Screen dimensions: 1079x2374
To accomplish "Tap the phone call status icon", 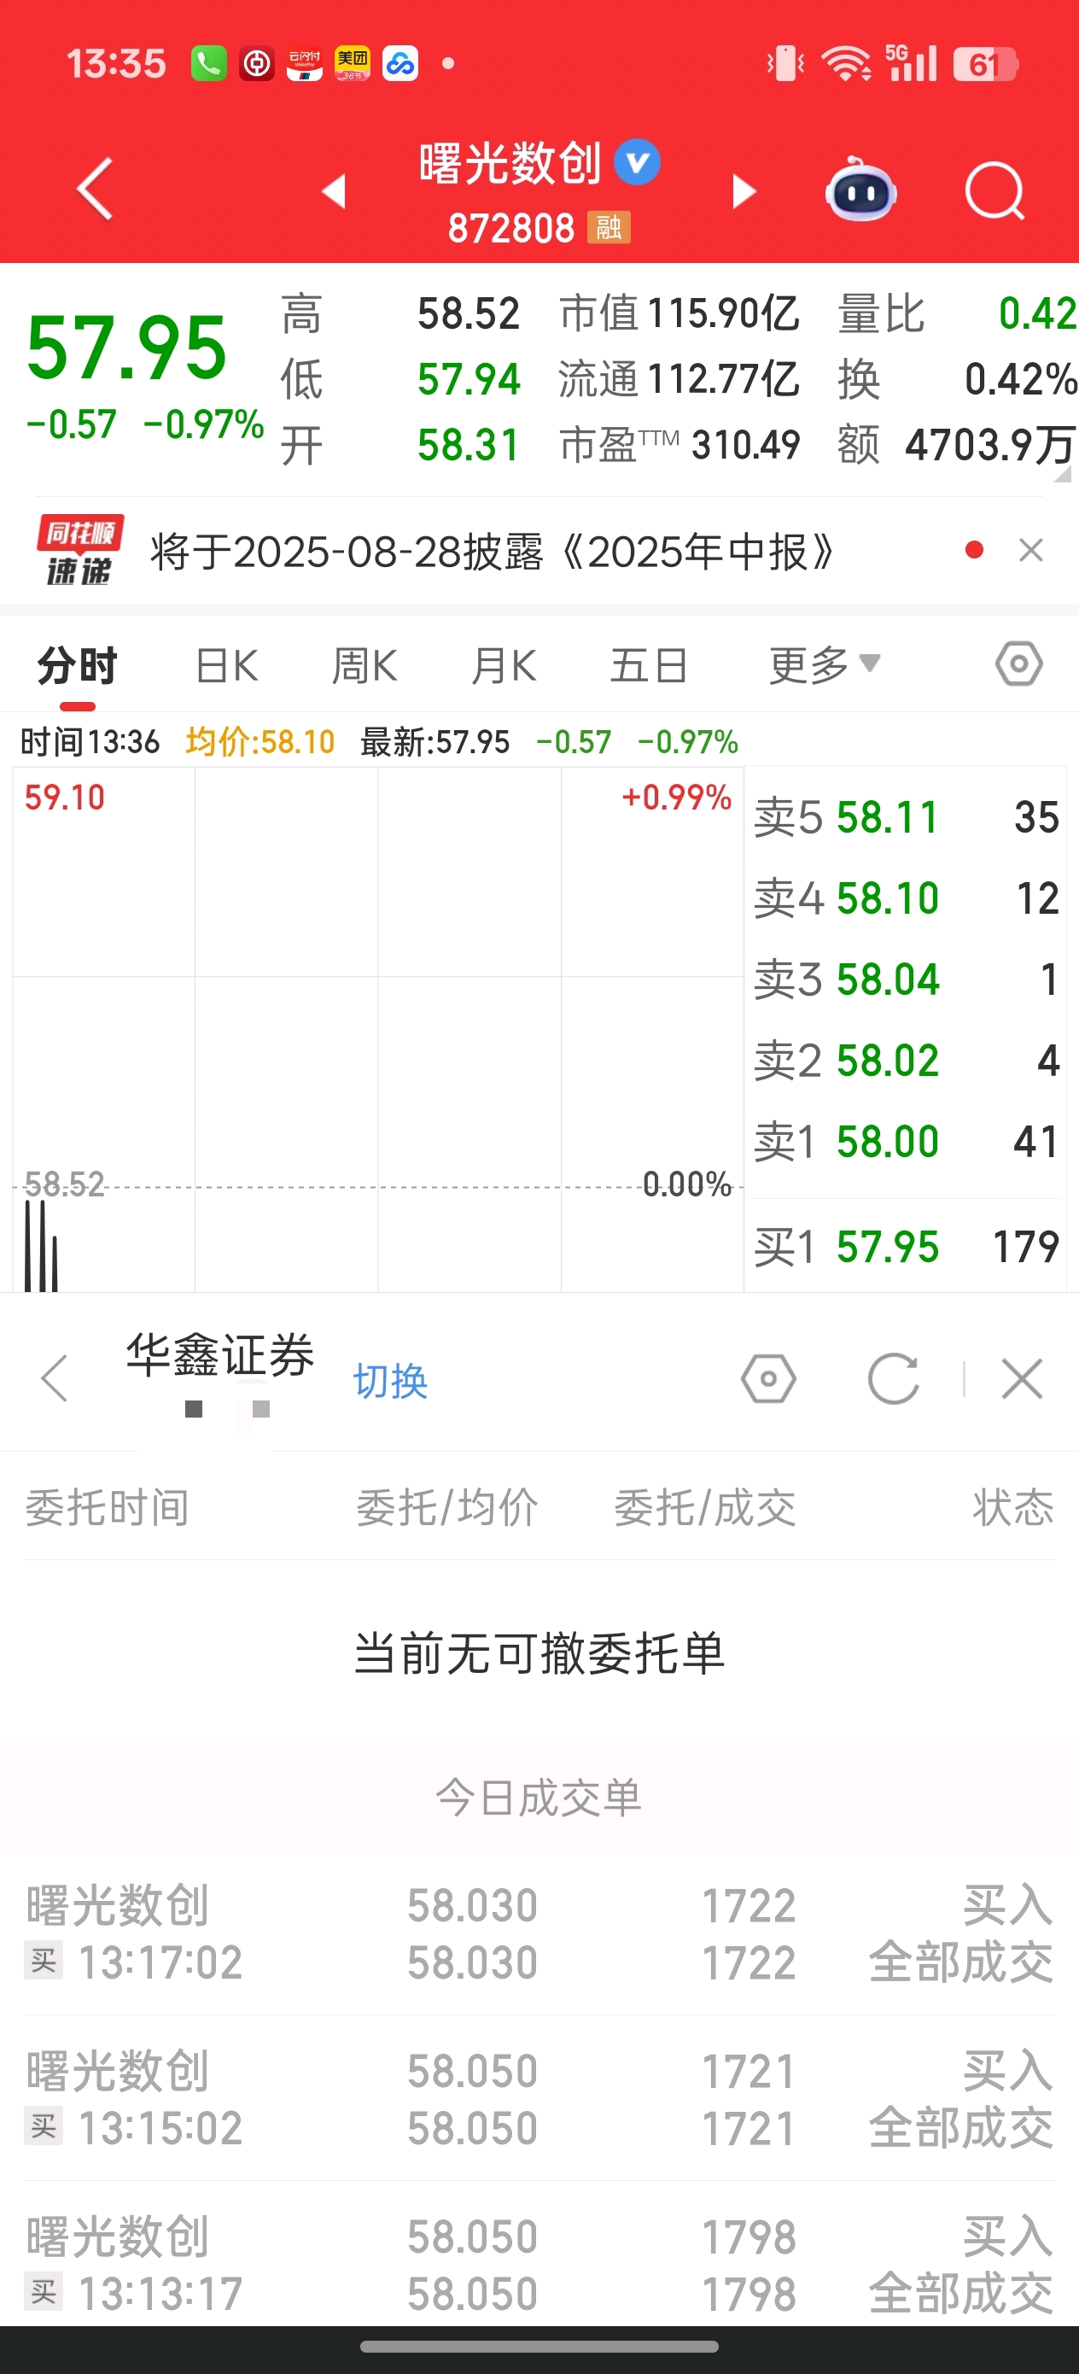I will 209,63.
